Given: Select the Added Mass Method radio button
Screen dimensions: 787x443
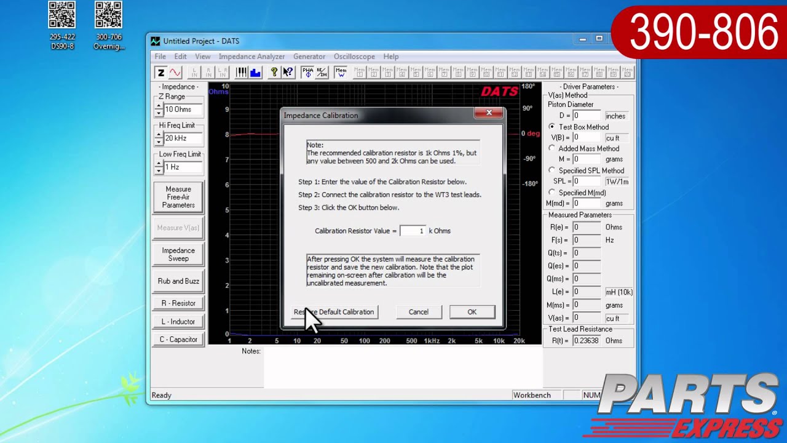Looking at the screenshot, I should [x=552, y=148].
